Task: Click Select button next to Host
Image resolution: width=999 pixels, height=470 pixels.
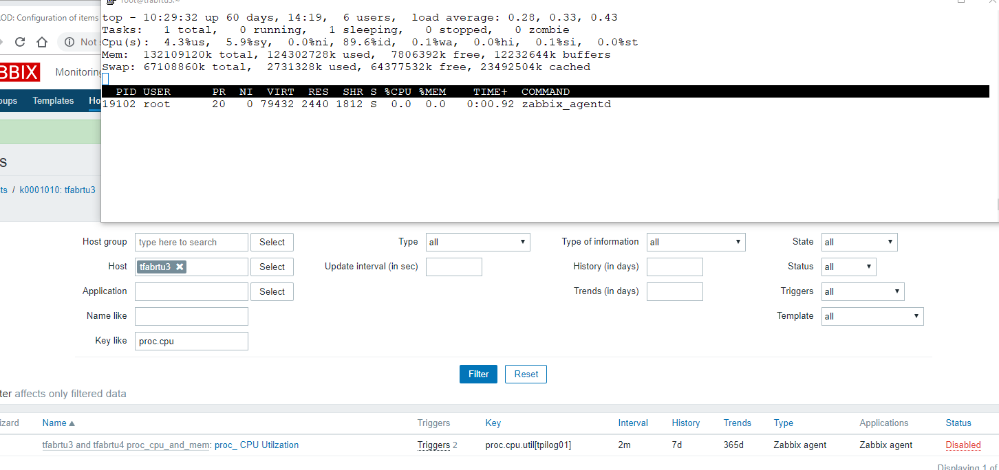Action: [272, 267]
